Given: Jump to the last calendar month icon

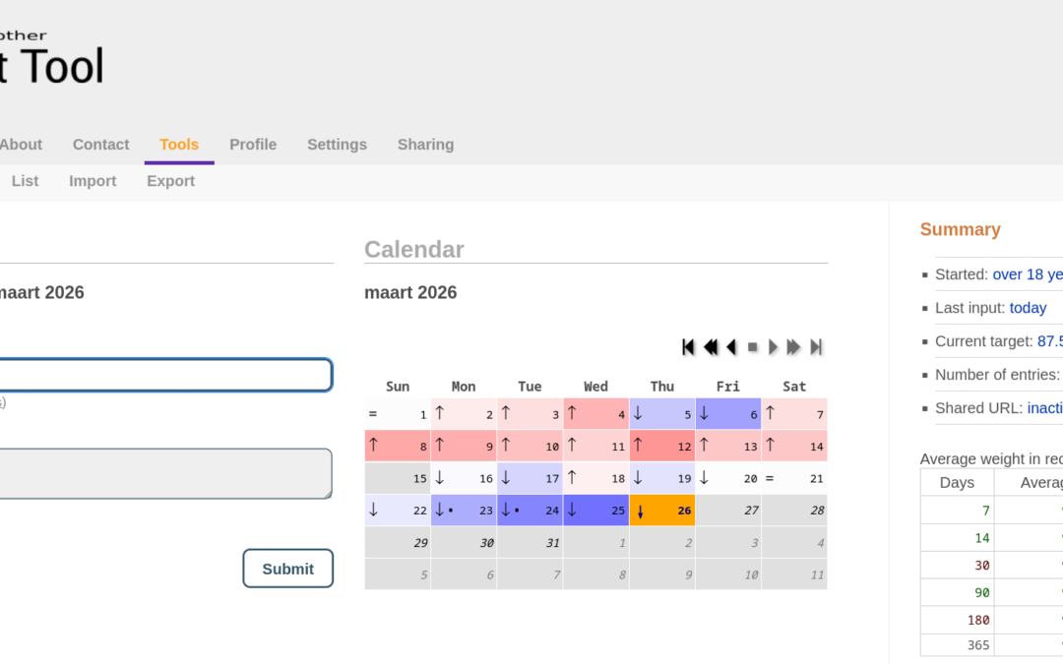Looking at the screenshot, I should pos(816,347).
